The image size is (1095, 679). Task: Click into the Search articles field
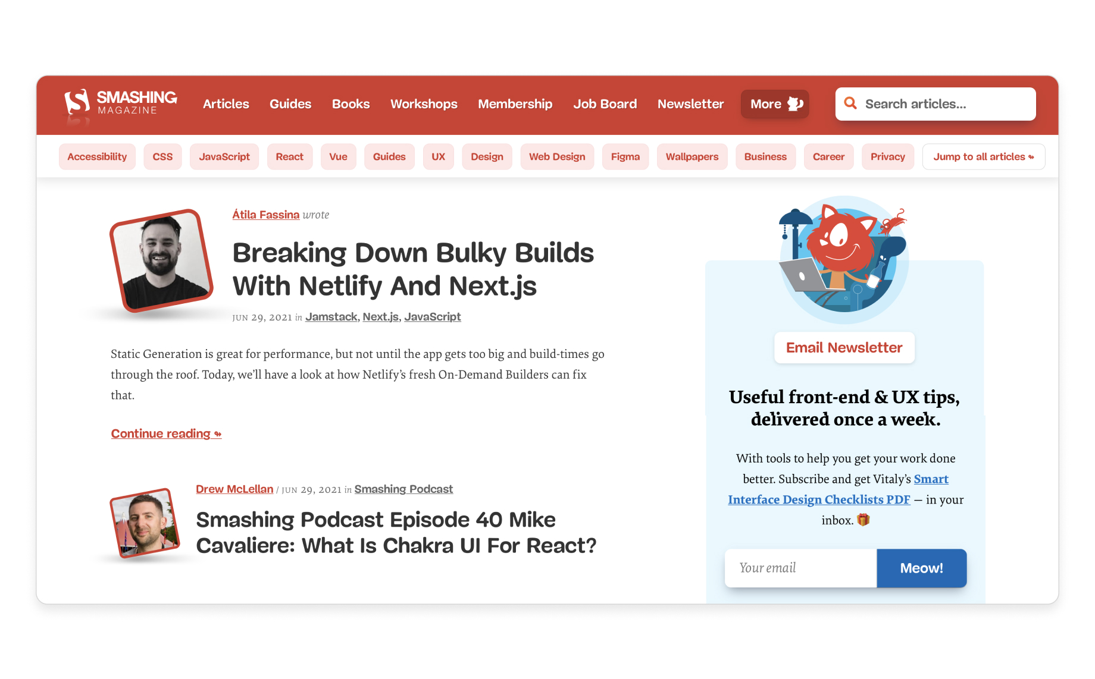click(x=946, y=104)
